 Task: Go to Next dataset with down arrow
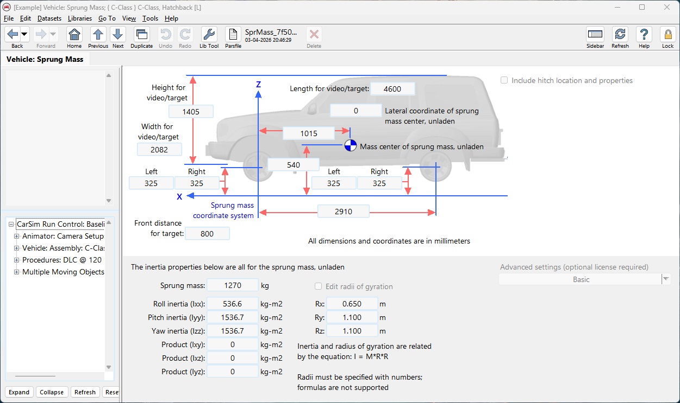click(118, 36)
